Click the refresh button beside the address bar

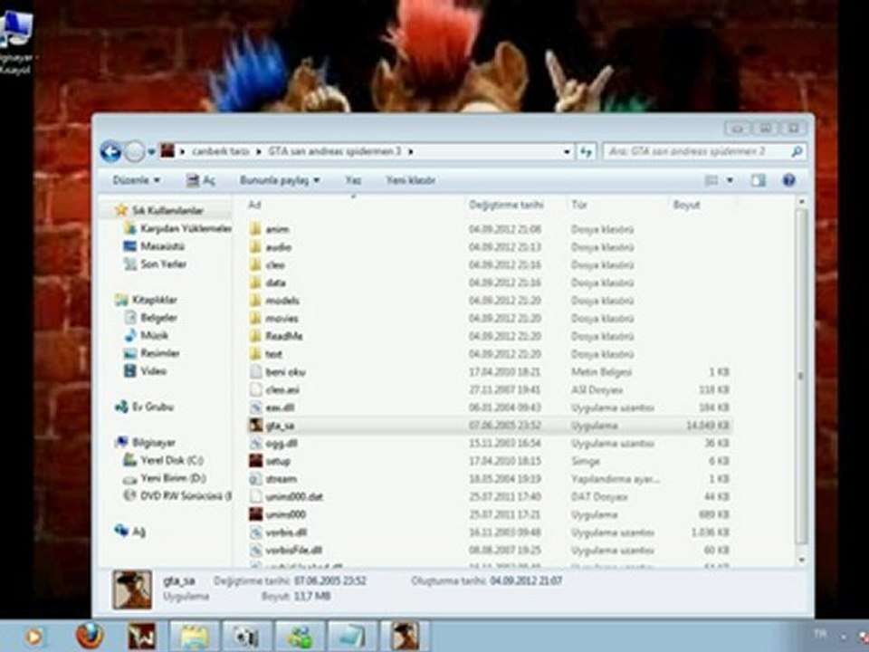tap(586, 151)
